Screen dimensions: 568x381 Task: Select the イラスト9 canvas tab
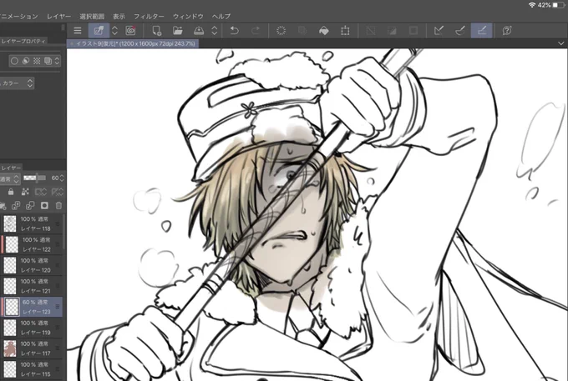click(133, 43)
